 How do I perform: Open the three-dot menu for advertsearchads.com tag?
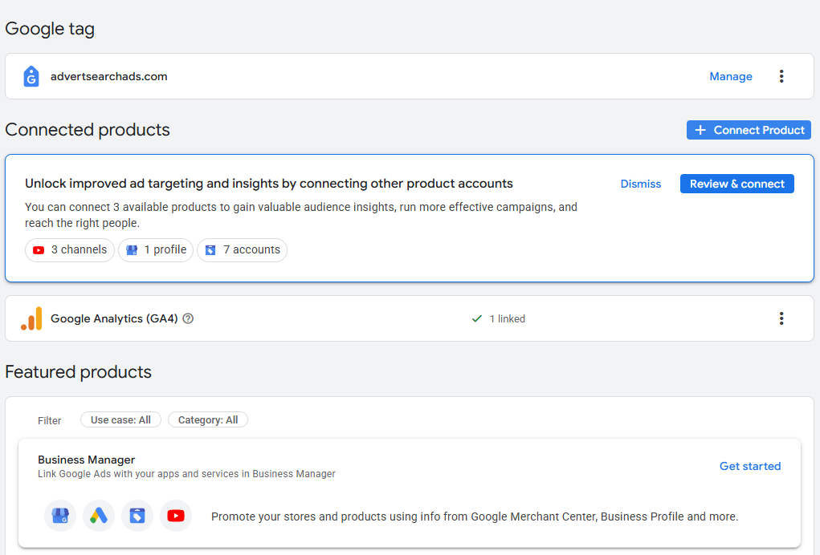781,76
